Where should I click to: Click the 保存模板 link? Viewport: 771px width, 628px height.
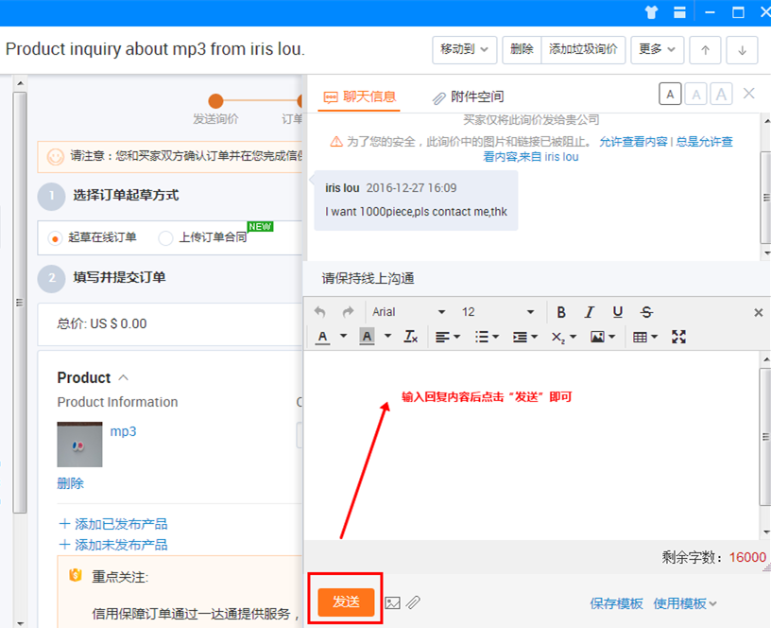616,603
